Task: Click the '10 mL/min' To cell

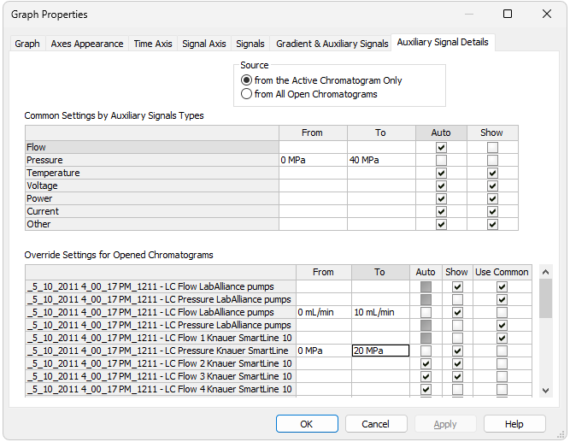Action: click(380, 312)
